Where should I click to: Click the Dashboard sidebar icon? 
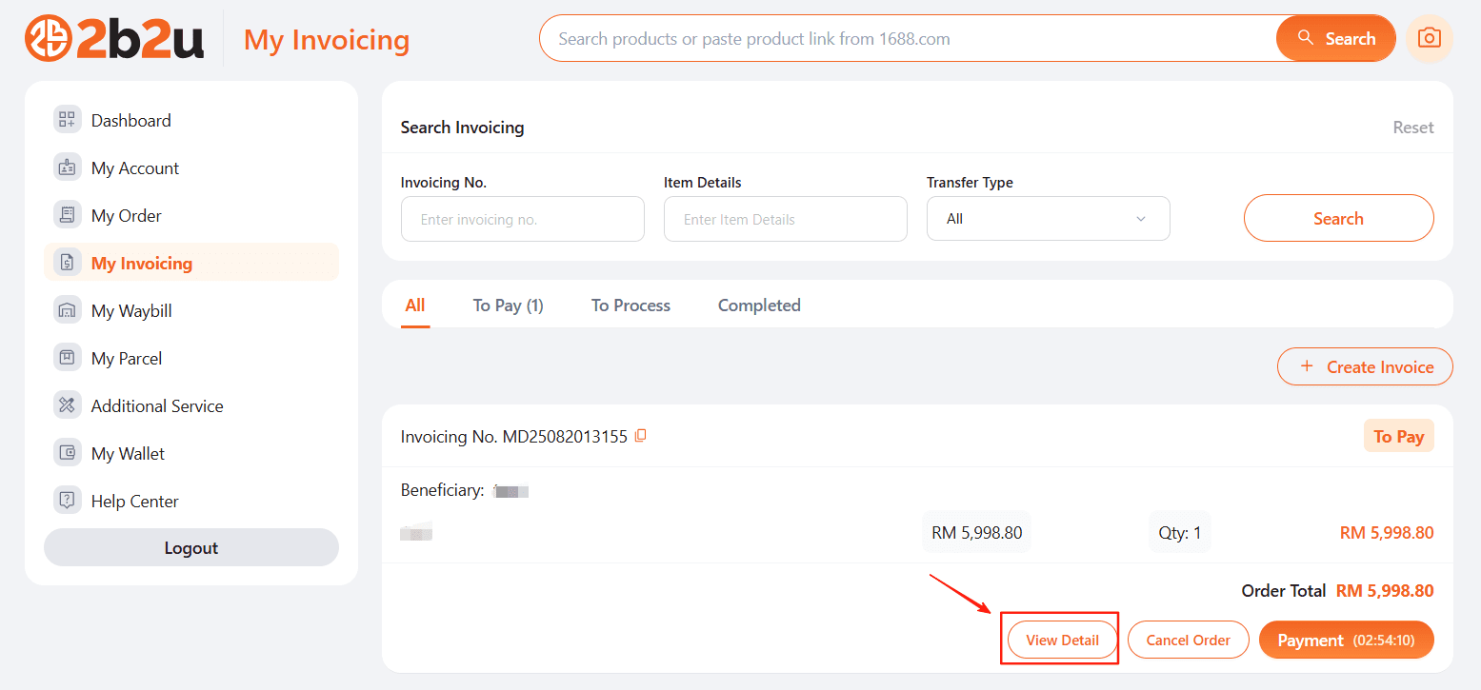pos(68,120)
